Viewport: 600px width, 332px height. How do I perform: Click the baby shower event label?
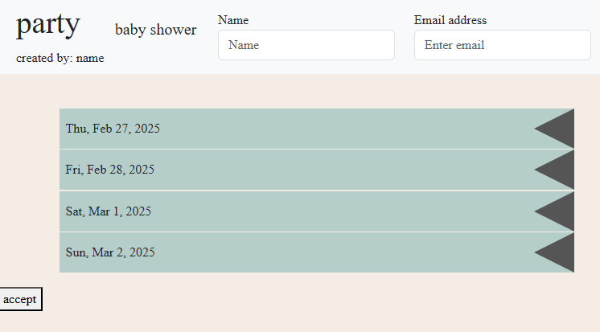click(156, 30)
